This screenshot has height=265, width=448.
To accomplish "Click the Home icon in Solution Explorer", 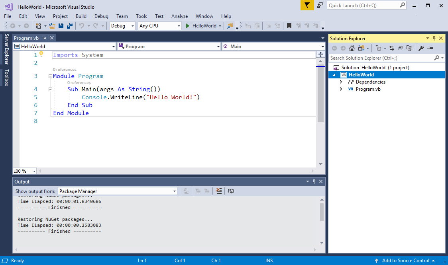I will click(352, 48).
